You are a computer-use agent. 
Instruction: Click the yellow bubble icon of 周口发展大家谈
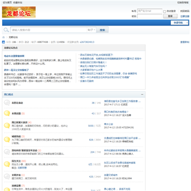click(x=7, y=126)
